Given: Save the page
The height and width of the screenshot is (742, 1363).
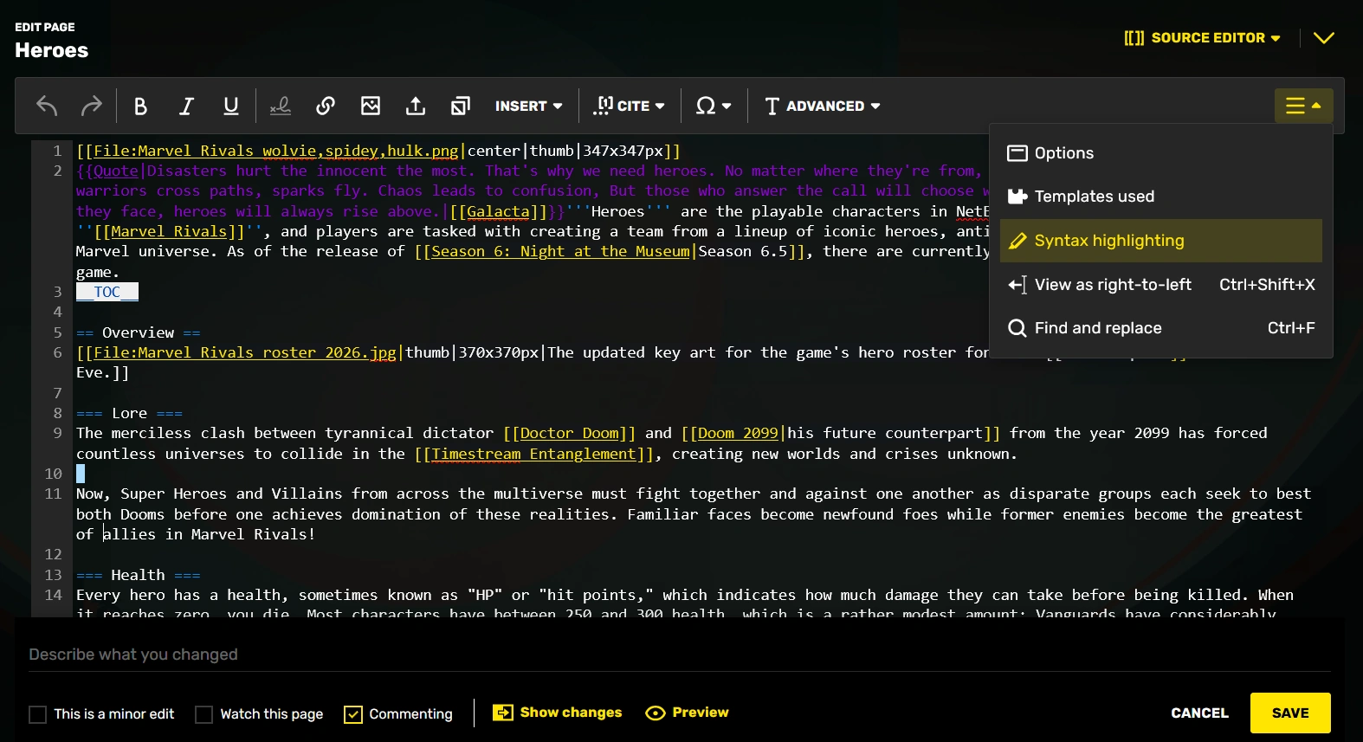Looking at the screenshot, I should [1290, 713].
